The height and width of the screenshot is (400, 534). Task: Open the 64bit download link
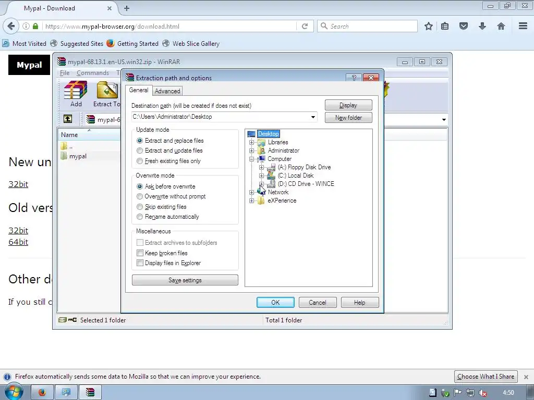[x=18, y=242]
